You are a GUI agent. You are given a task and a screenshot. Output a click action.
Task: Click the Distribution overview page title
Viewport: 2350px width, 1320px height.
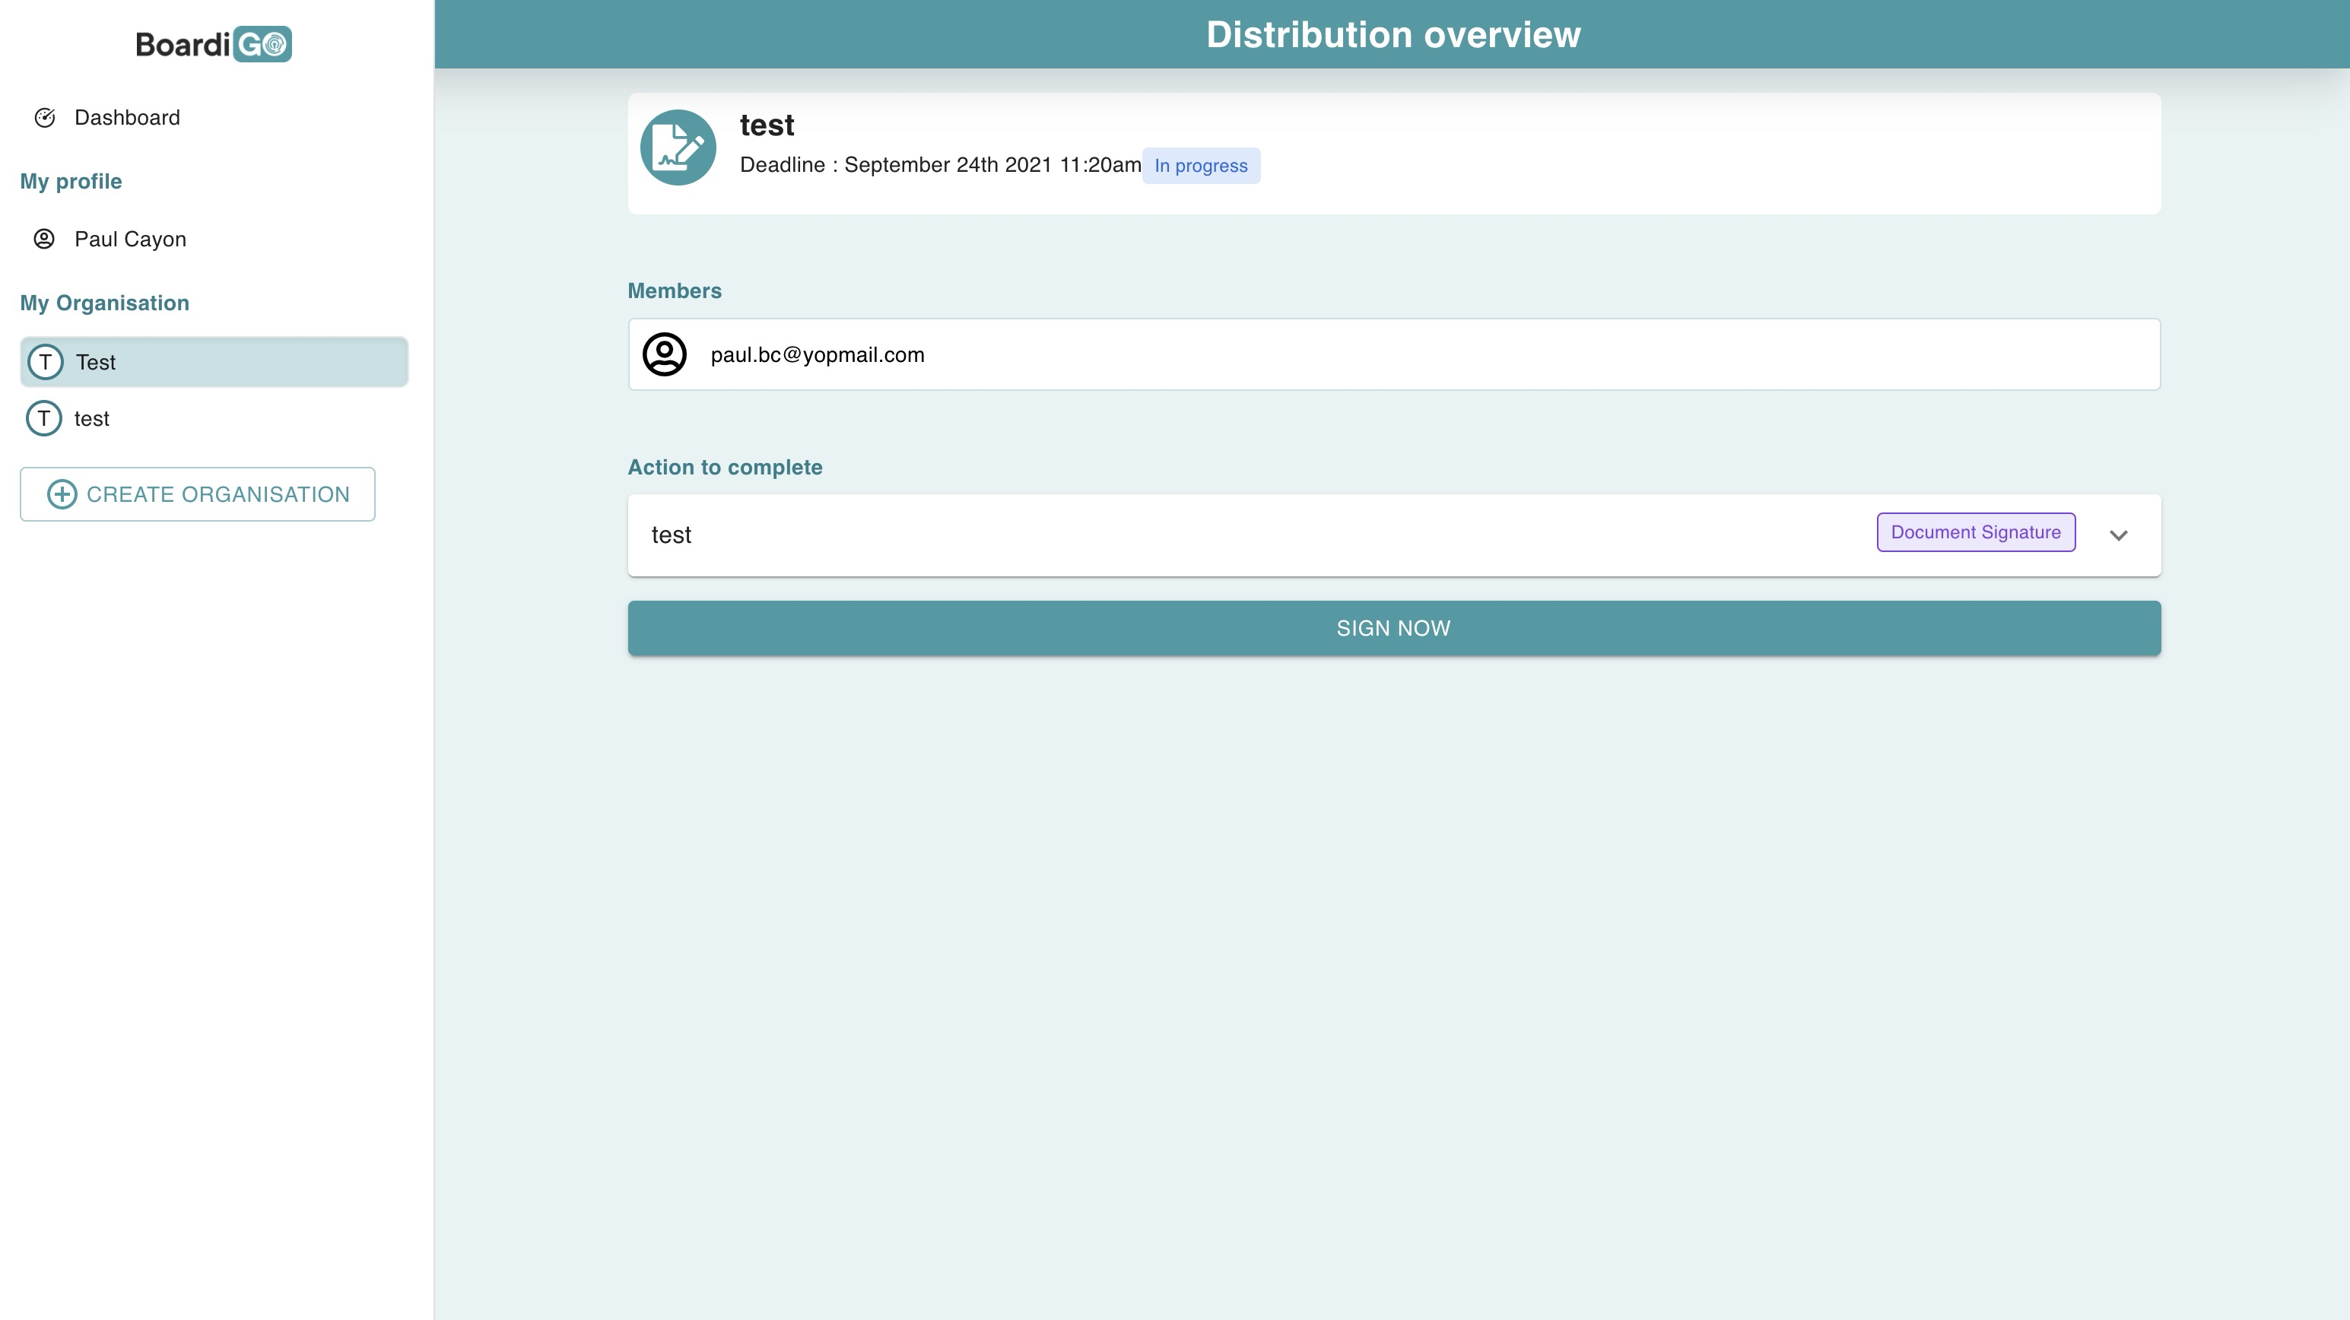[1393, 35]
